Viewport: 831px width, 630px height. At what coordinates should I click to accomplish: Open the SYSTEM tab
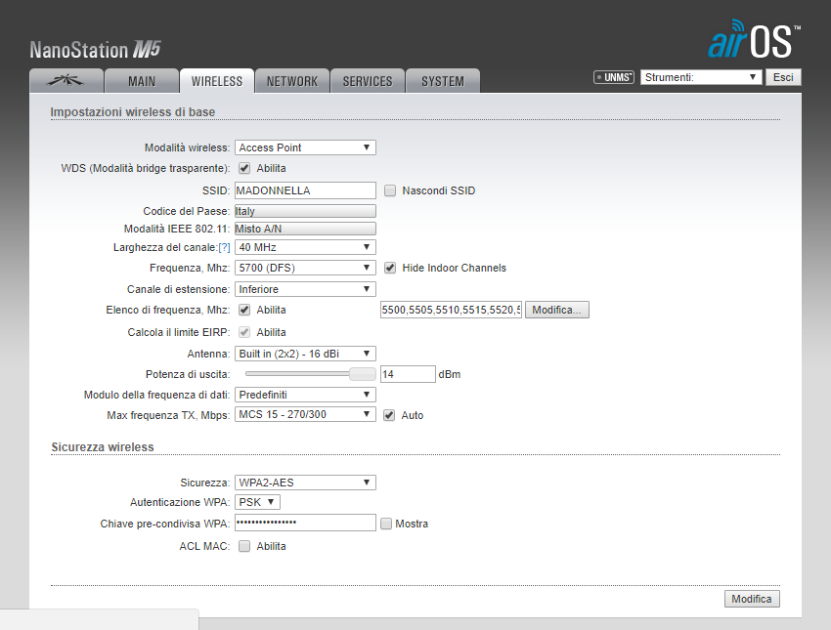[x=443, y=81]
